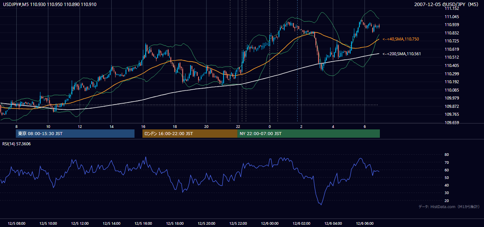Click the 40 SMA 110.750 label
Image resolution: width=484 pixels, height=227 pixels.
point(401,39)
